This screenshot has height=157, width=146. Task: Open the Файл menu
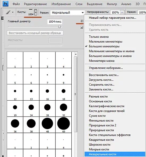point(16,4)
